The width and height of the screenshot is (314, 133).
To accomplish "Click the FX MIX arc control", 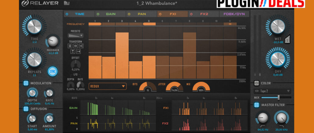I will [x=201, y=87].
